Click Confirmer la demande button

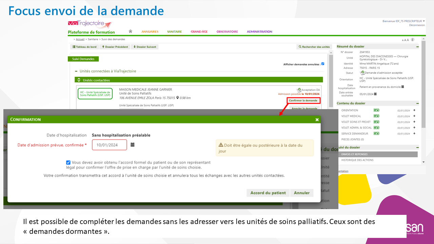[303, 101]
